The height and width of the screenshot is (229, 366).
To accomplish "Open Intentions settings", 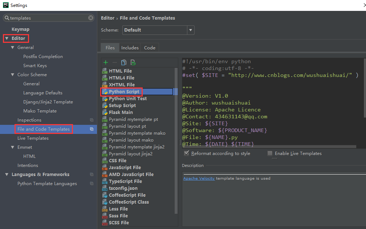I will pos(28,165).
